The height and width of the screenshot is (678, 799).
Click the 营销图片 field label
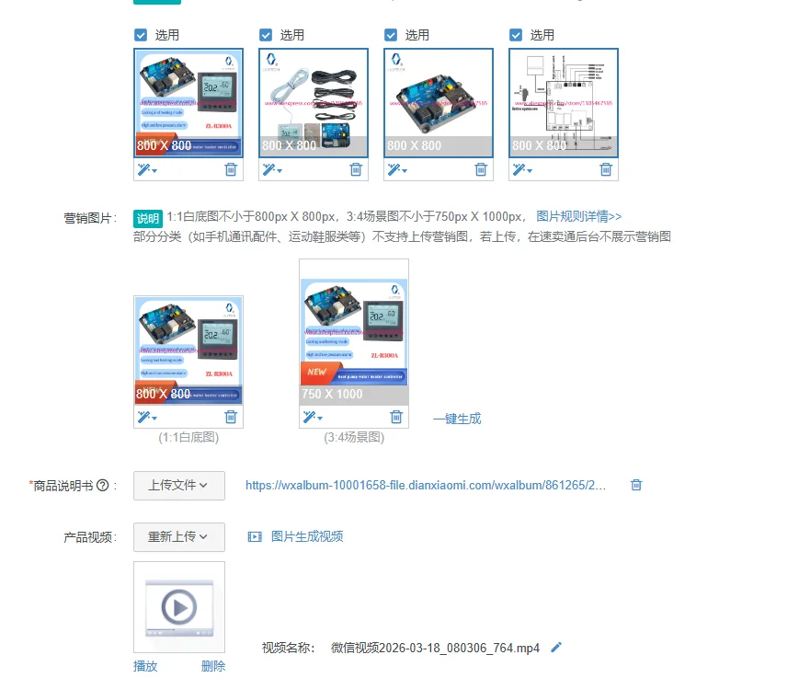90,218
